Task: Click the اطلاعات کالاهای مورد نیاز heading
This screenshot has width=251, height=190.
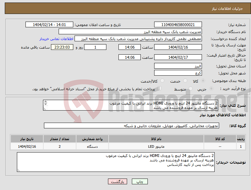Action: pyautogui.click(x=223, y=115)
